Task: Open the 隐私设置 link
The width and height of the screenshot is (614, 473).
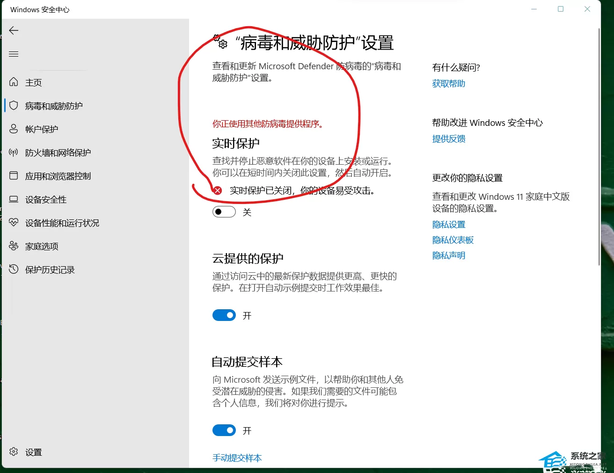Action: (x=448, y=225)
